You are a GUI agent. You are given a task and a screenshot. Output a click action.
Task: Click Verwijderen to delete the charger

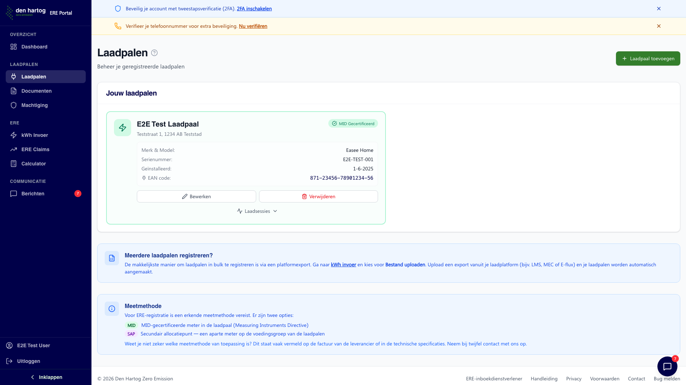pyautogui.click(x=318, y=196)
